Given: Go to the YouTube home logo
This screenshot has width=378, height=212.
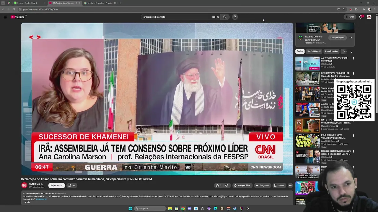Looking at the screenshot, I should pyautogui.click(x=18, y=17).
